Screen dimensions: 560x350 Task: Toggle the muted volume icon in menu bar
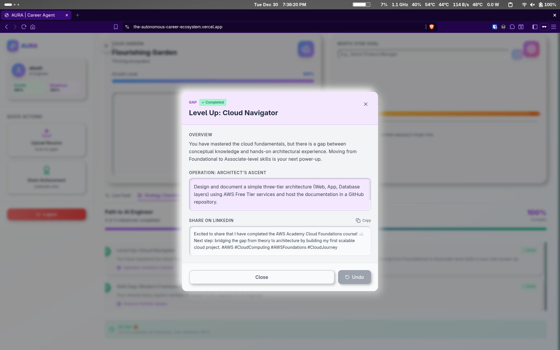coord(532,5)
